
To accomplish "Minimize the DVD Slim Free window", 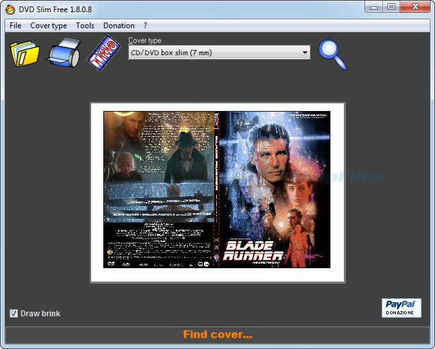I will pyautogui.click(x=374, y=7).
